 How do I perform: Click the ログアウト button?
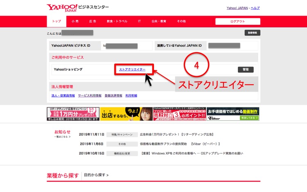(x=238, y=21)
